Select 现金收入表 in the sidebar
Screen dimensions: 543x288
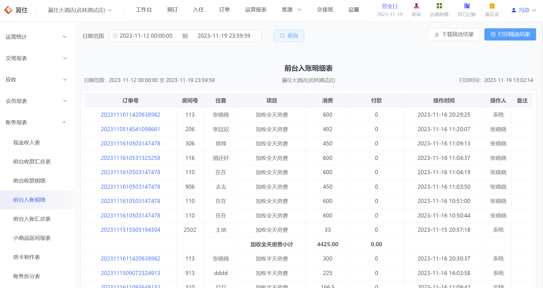pos(27,143)
